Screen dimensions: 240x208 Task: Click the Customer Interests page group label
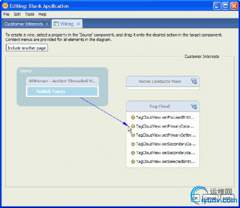click(202, 57)
